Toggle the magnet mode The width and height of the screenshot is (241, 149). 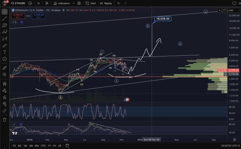(5, 84)
